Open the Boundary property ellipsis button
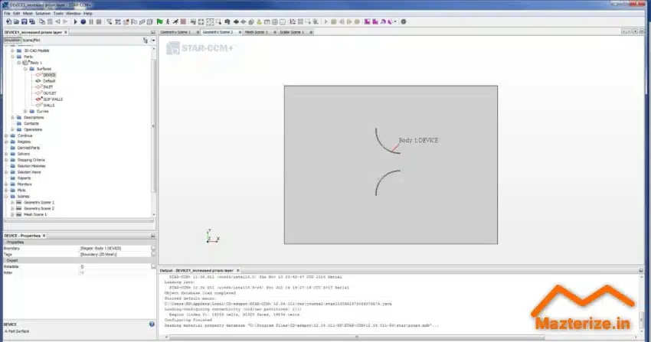Image resolution: width=651 pixels, height=342 pixels. click(x=153, y=248)
